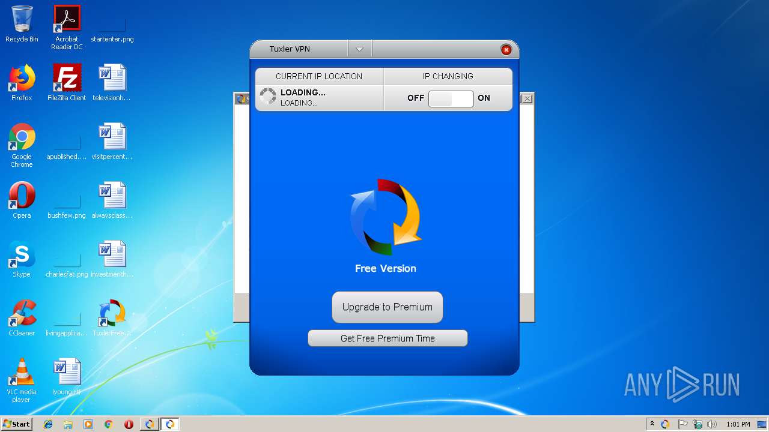Open the volume speaker tray icon

[x=712, y=424]
